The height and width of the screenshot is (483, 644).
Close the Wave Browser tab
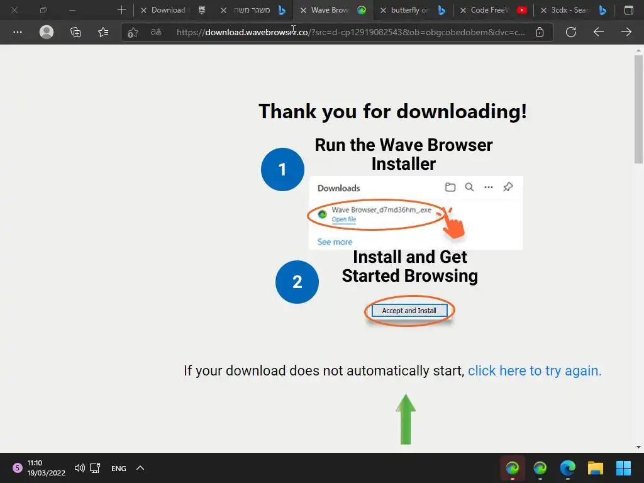[303, 10]
